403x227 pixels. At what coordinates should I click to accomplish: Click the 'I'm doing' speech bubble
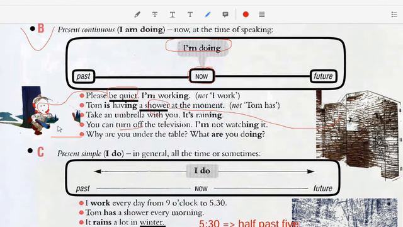[203, 48]
